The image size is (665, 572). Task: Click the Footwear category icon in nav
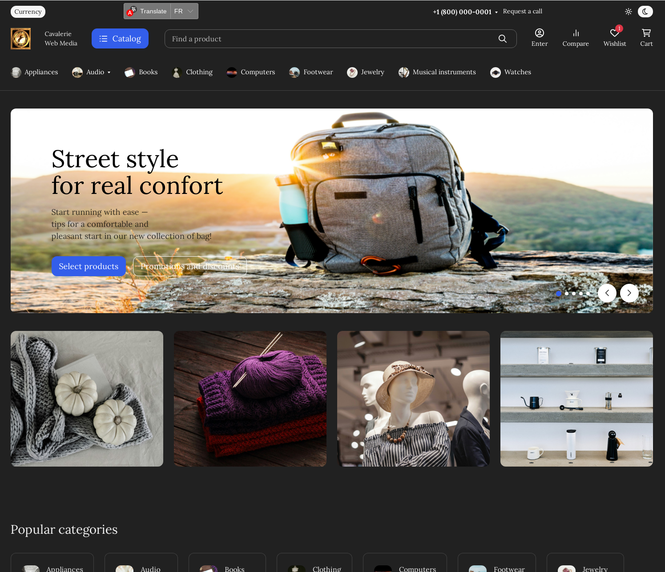294,72
